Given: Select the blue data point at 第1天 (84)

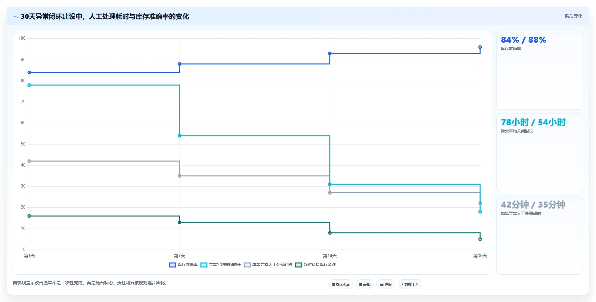Looking at the screenshot, I should coord(29,72).
